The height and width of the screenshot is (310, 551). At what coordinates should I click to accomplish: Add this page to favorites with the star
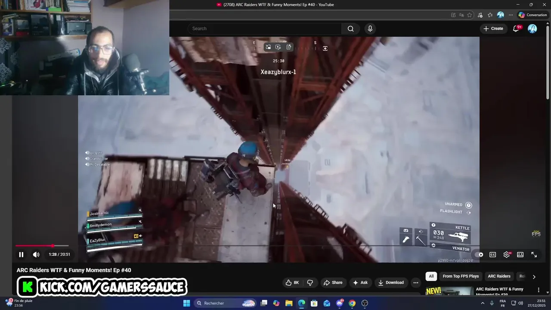[470, 15]
